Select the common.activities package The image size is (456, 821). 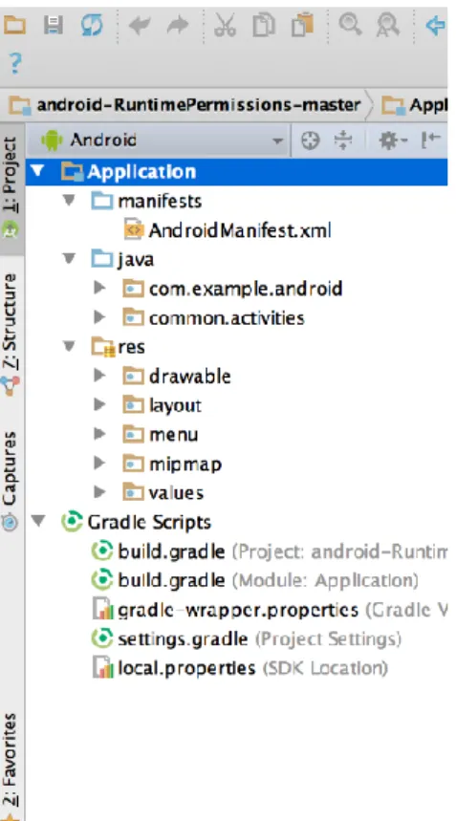213,318
